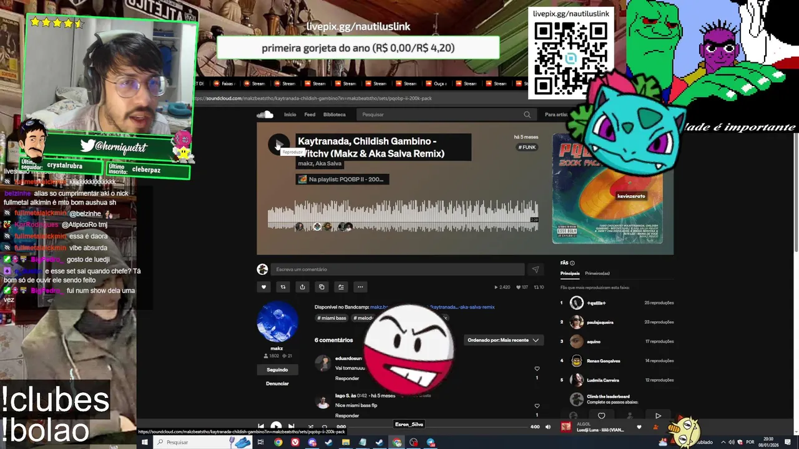Open the Luedji Luna track thumbnail in the player

click(566, 427)
